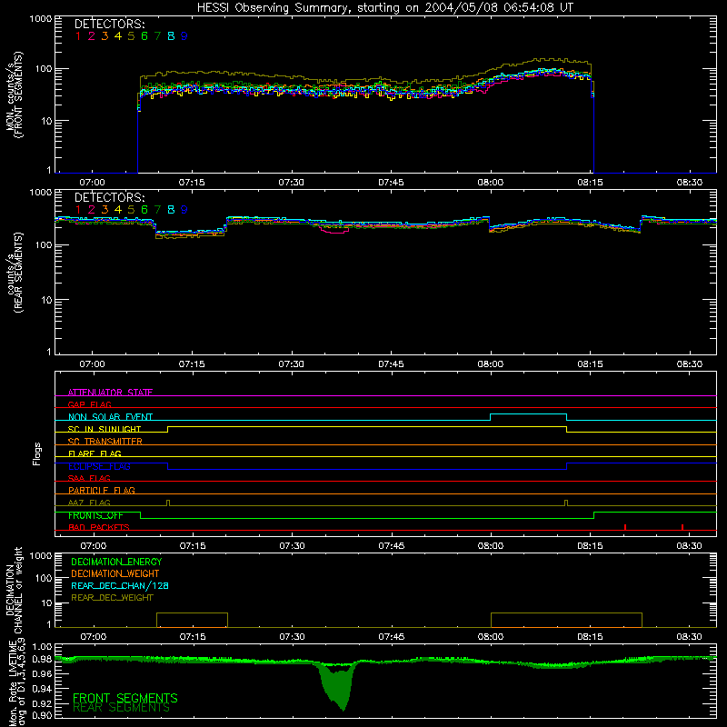Select red detector 1 in front segments legend

pos(78,36)
